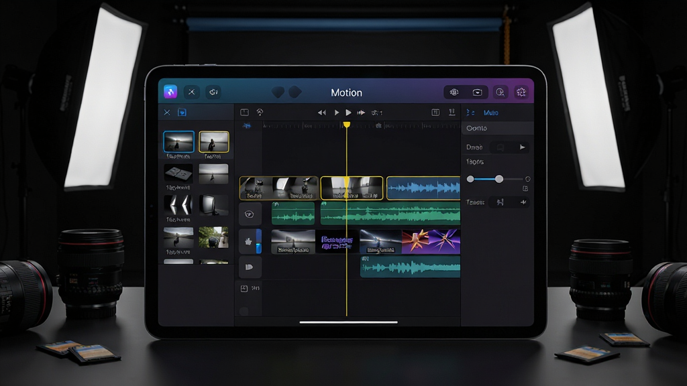This screenshot has height=386, width=687.
Task: Click the yellow playhead marker on the ruler
Action: click(x=347, y=125)
